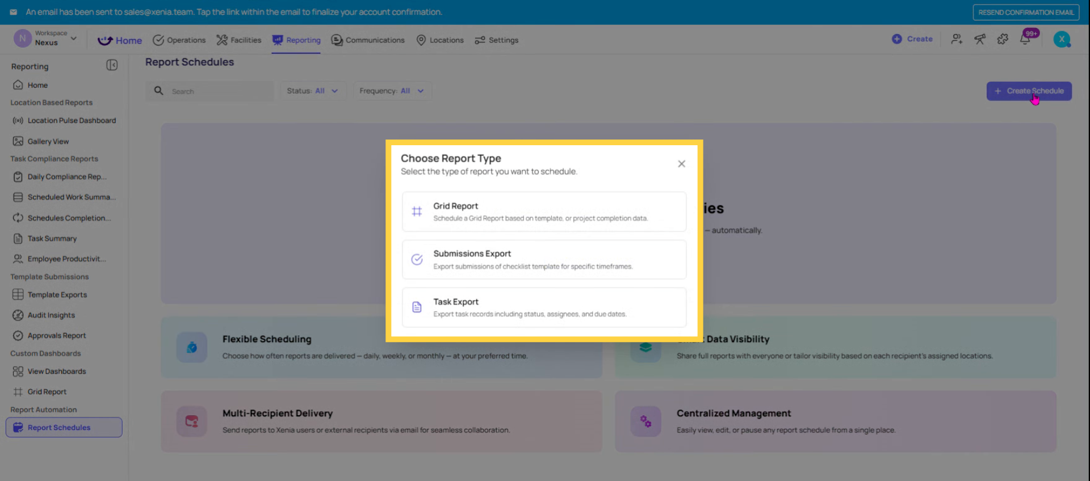Image resolution: width=1090 pixels, height=481 pixels.
Task: Open the Status filter dropdown
Action: 312,91
